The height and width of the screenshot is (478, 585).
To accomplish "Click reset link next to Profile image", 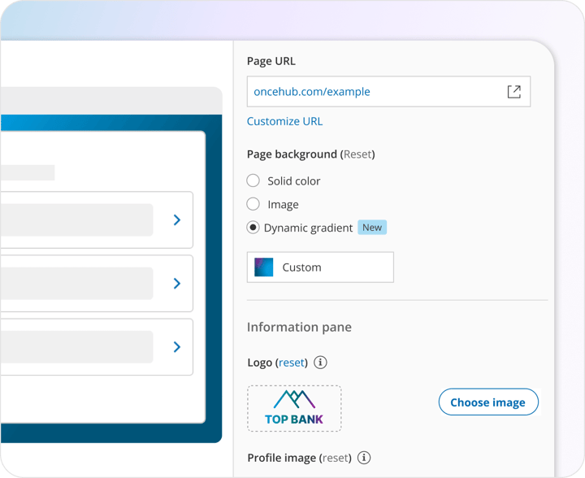I will 336,458.
